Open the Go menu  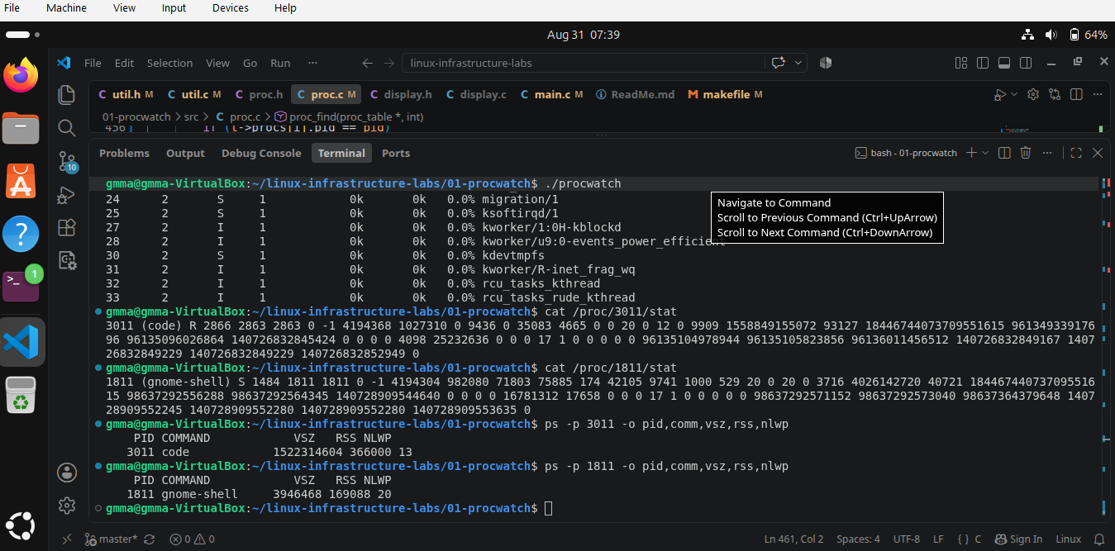tap(250, 63)
